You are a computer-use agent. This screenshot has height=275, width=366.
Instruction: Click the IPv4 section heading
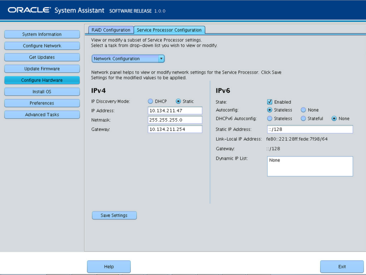click(98, 91)
